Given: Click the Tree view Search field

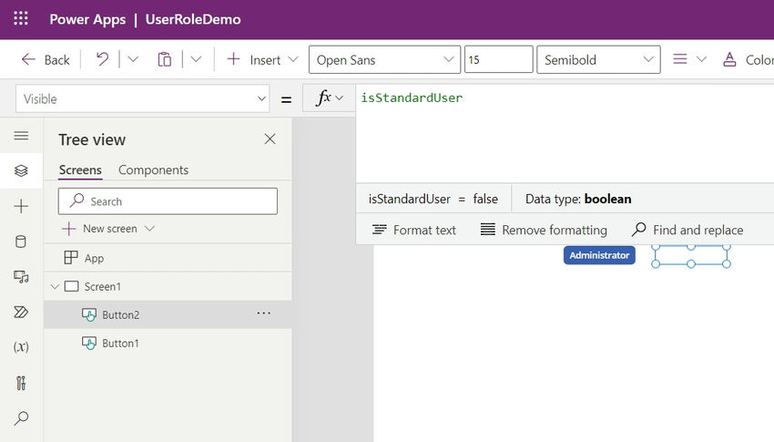Looking at the screenshot, I should (168, 201).
